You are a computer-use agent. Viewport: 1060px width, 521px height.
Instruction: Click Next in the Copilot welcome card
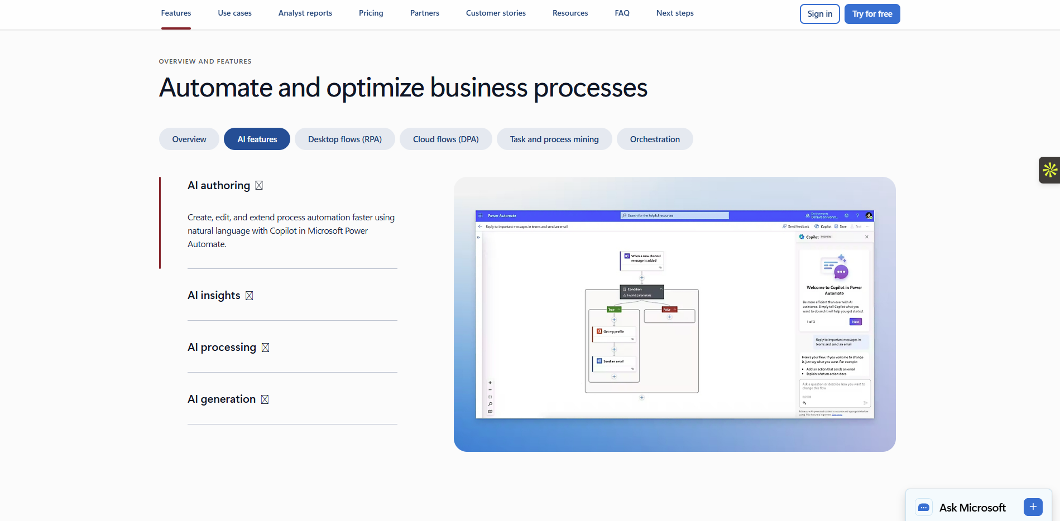click(x=856, y=322)
